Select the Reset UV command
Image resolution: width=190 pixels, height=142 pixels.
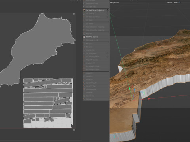pyautogui.click(x=96, y=80)
